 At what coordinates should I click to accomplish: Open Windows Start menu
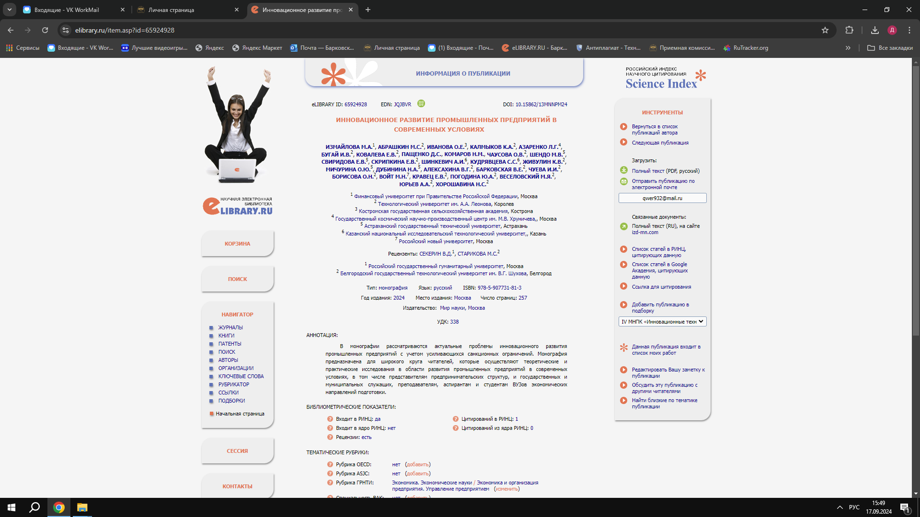tap(11, 507)
